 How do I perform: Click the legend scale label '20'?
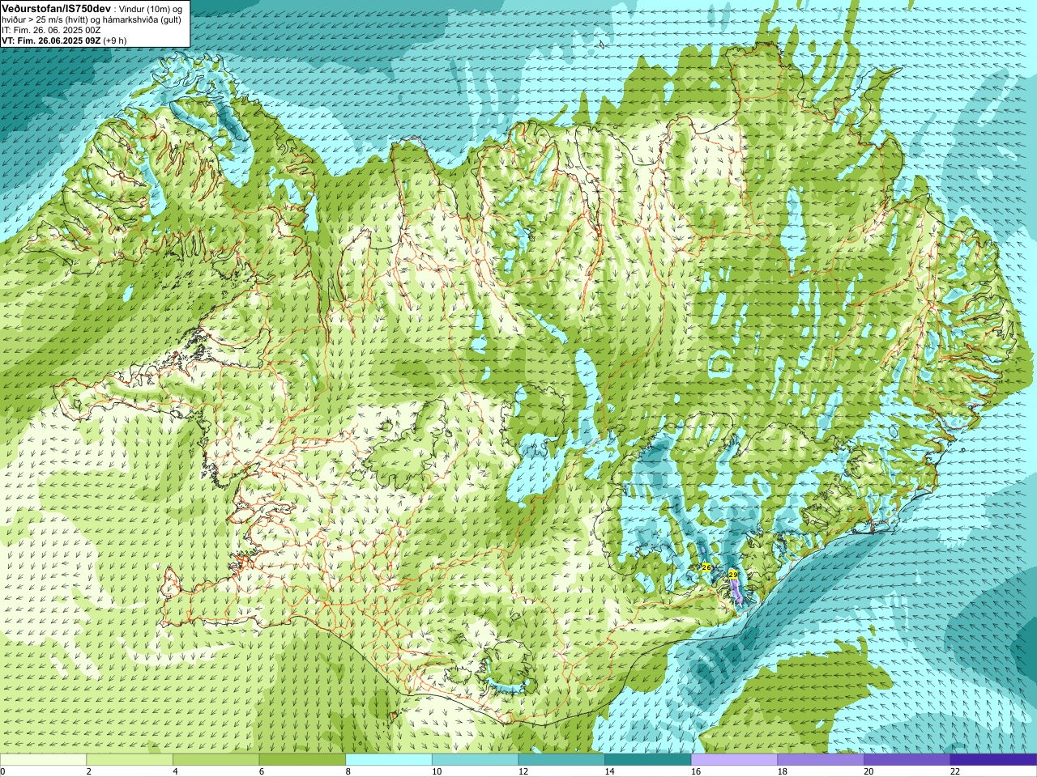click(x=868, y=771)
